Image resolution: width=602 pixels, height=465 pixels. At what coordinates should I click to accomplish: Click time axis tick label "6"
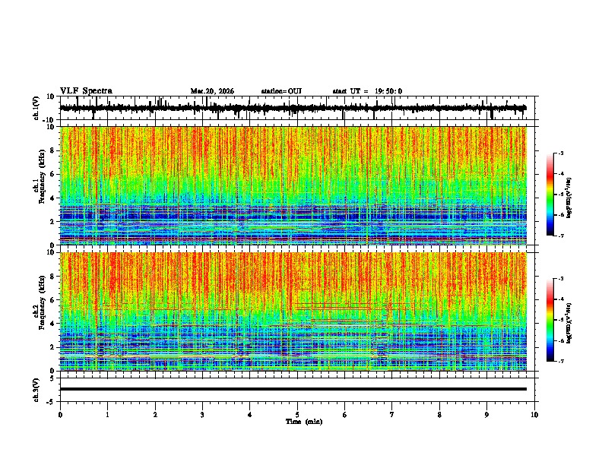345,415
